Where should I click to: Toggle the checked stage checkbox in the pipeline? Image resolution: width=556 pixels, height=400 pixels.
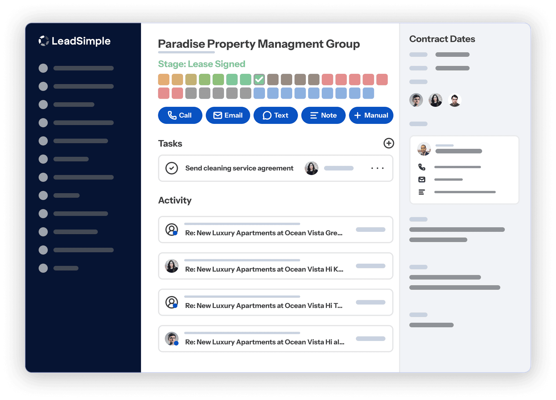pyautogui.click(x=259, y=79)
